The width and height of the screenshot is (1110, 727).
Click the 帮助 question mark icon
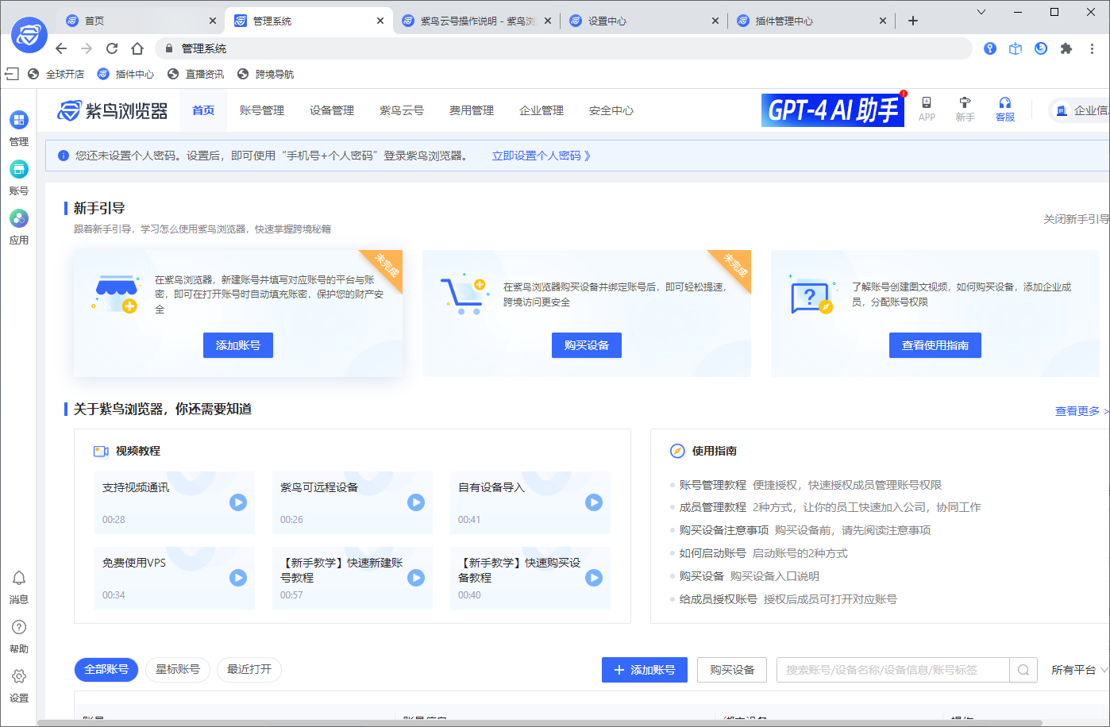point(18,627)
